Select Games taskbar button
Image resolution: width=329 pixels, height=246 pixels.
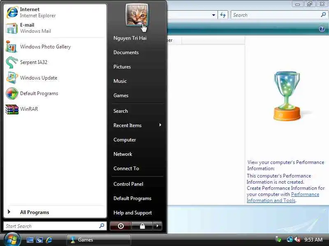click(99, 240)
